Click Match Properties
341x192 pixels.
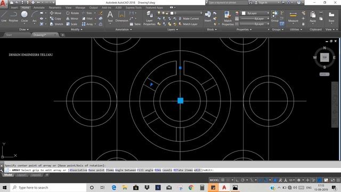228,18
